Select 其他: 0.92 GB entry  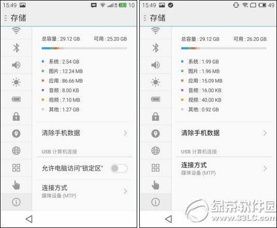200,109
